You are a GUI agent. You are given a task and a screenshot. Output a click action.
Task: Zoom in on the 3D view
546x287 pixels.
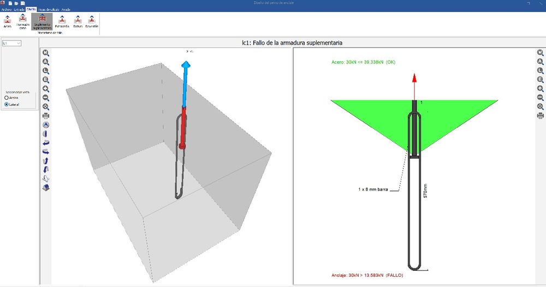(46, 89)
